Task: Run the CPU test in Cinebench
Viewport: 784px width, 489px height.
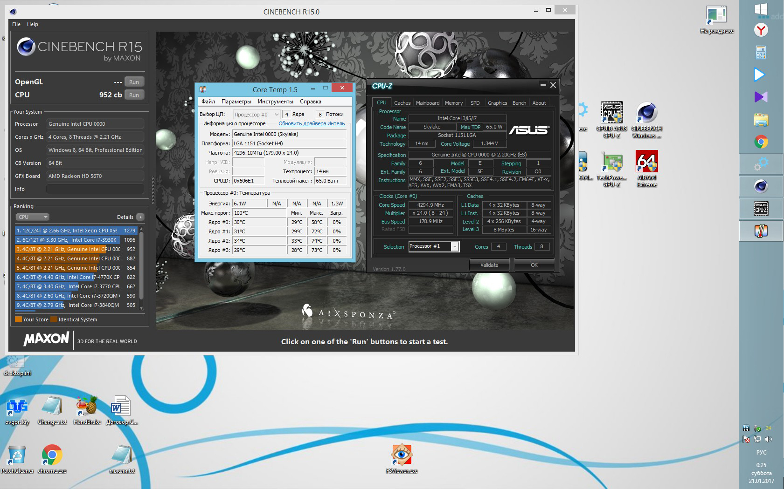Action: click(x=134, y=95)
